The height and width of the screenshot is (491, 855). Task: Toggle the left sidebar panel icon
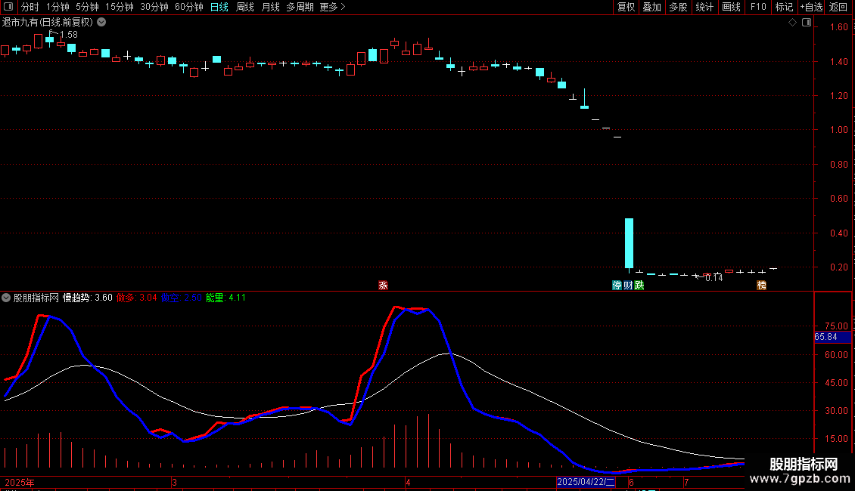click(x=8, y=7)
